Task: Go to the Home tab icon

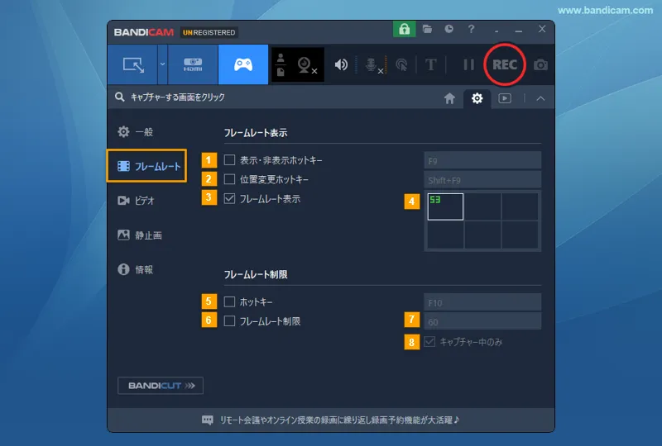Action: [x=449, y=98]
